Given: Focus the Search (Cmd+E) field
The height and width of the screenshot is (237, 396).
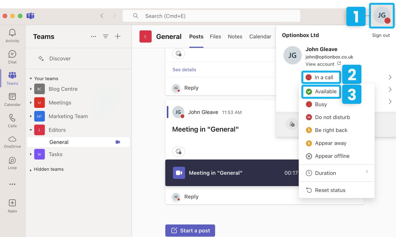Looking at the screenshot, I should click(x=211, y=16).
